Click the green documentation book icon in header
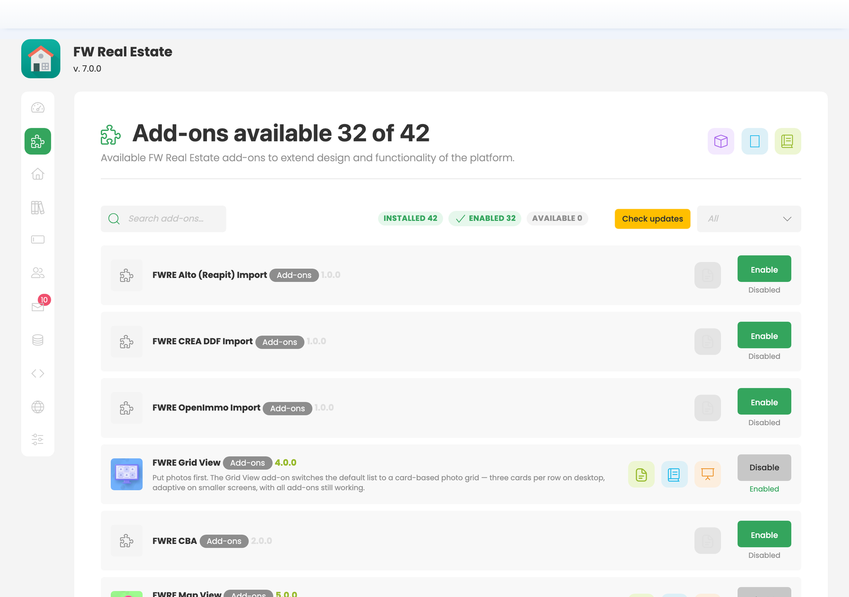Screen dimensions: 849x597 [x=788, y=141]
